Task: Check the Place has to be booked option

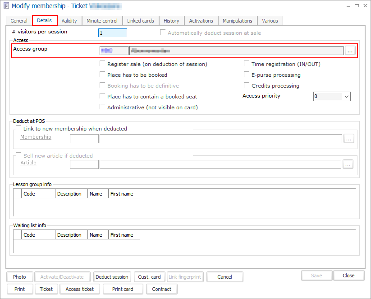Action: point(103,75)
